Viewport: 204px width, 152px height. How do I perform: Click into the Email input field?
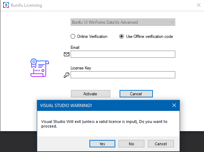coord(123,54)
